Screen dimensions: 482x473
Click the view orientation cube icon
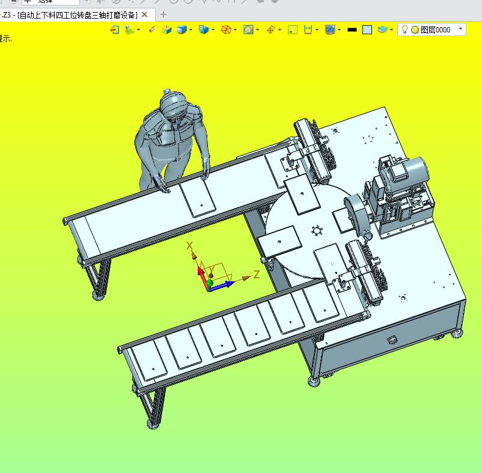(204, 30)
